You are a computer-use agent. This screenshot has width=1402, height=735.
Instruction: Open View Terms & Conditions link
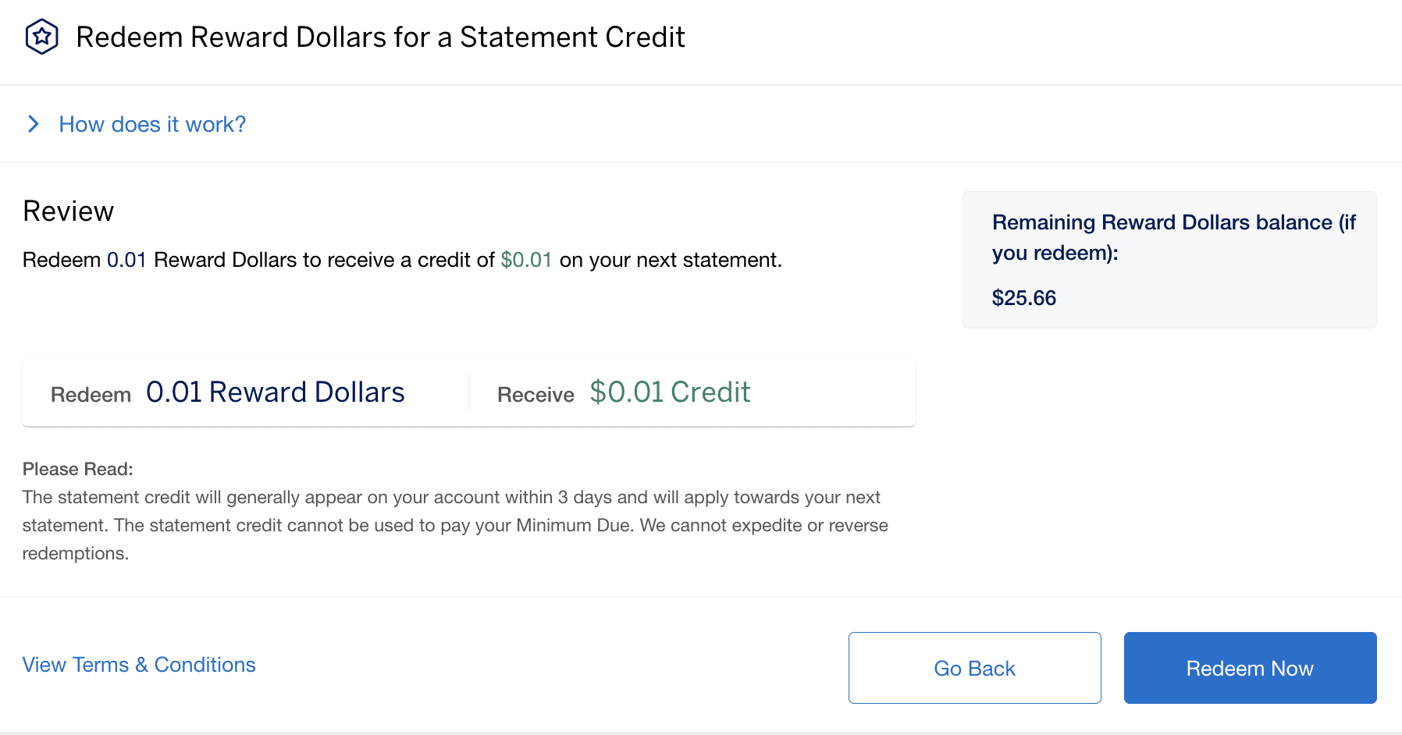[139, 665]
